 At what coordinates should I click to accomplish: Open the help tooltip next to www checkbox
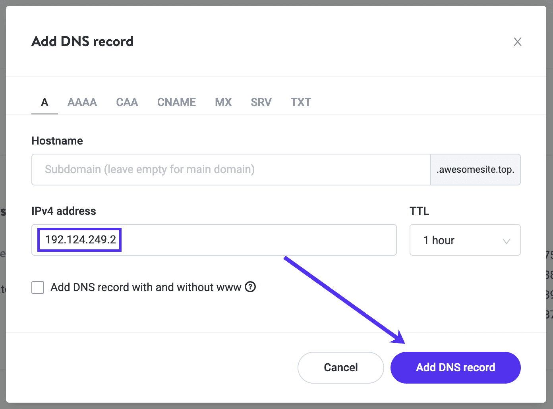(250, 287)
